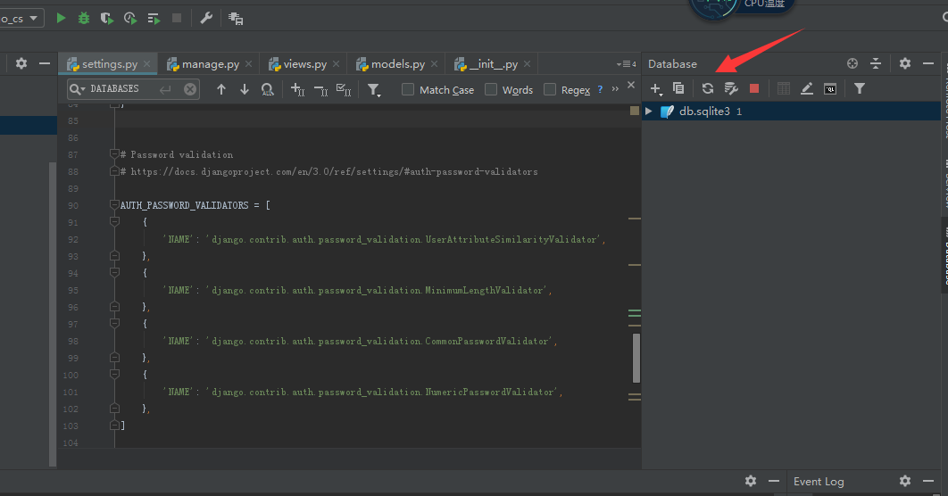Open Event Log gear settings
Screen dimensions: 948x496
(905, 481)
